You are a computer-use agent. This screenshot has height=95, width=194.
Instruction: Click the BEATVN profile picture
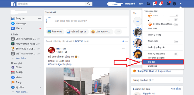52,50
